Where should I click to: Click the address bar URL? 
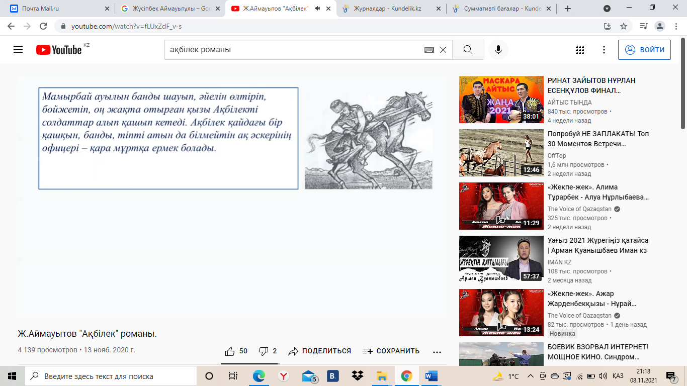(126, 26)
